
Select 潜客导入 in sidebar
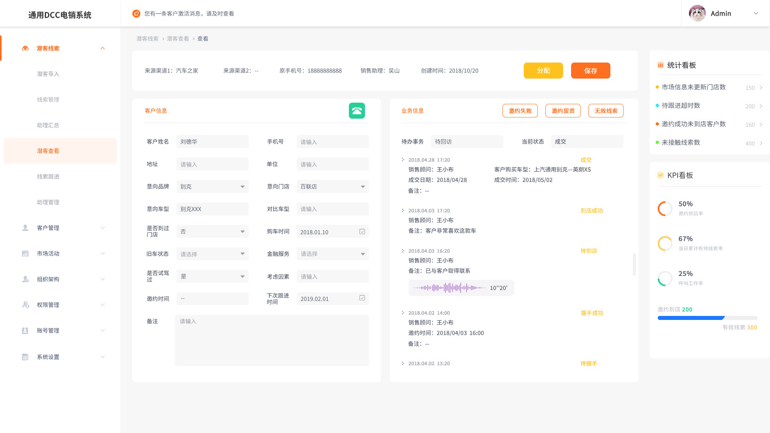pyautogui.click(x=48, y=74)
